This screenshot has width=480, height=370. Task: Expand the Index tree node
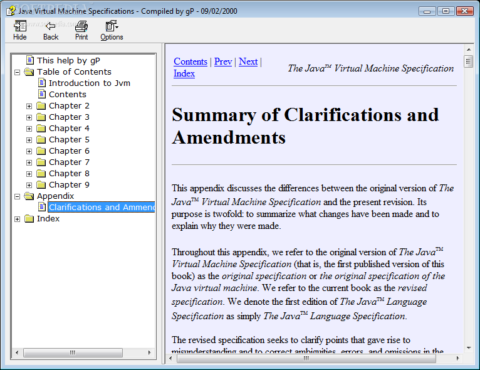(18, 219)
